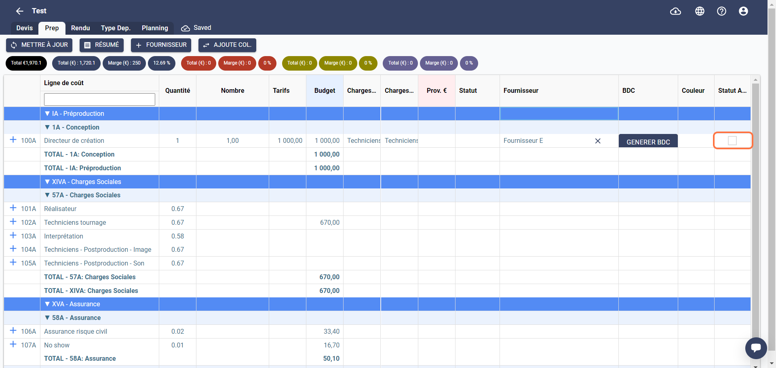Click the plus icon on row 107A
Viewport: 776px width, 368px height.
pyautogui.click(x=13, y=344)
